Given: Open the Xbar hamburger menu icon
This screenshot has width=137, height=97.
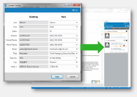Looking at the screenshot, I should pos(106,24).
